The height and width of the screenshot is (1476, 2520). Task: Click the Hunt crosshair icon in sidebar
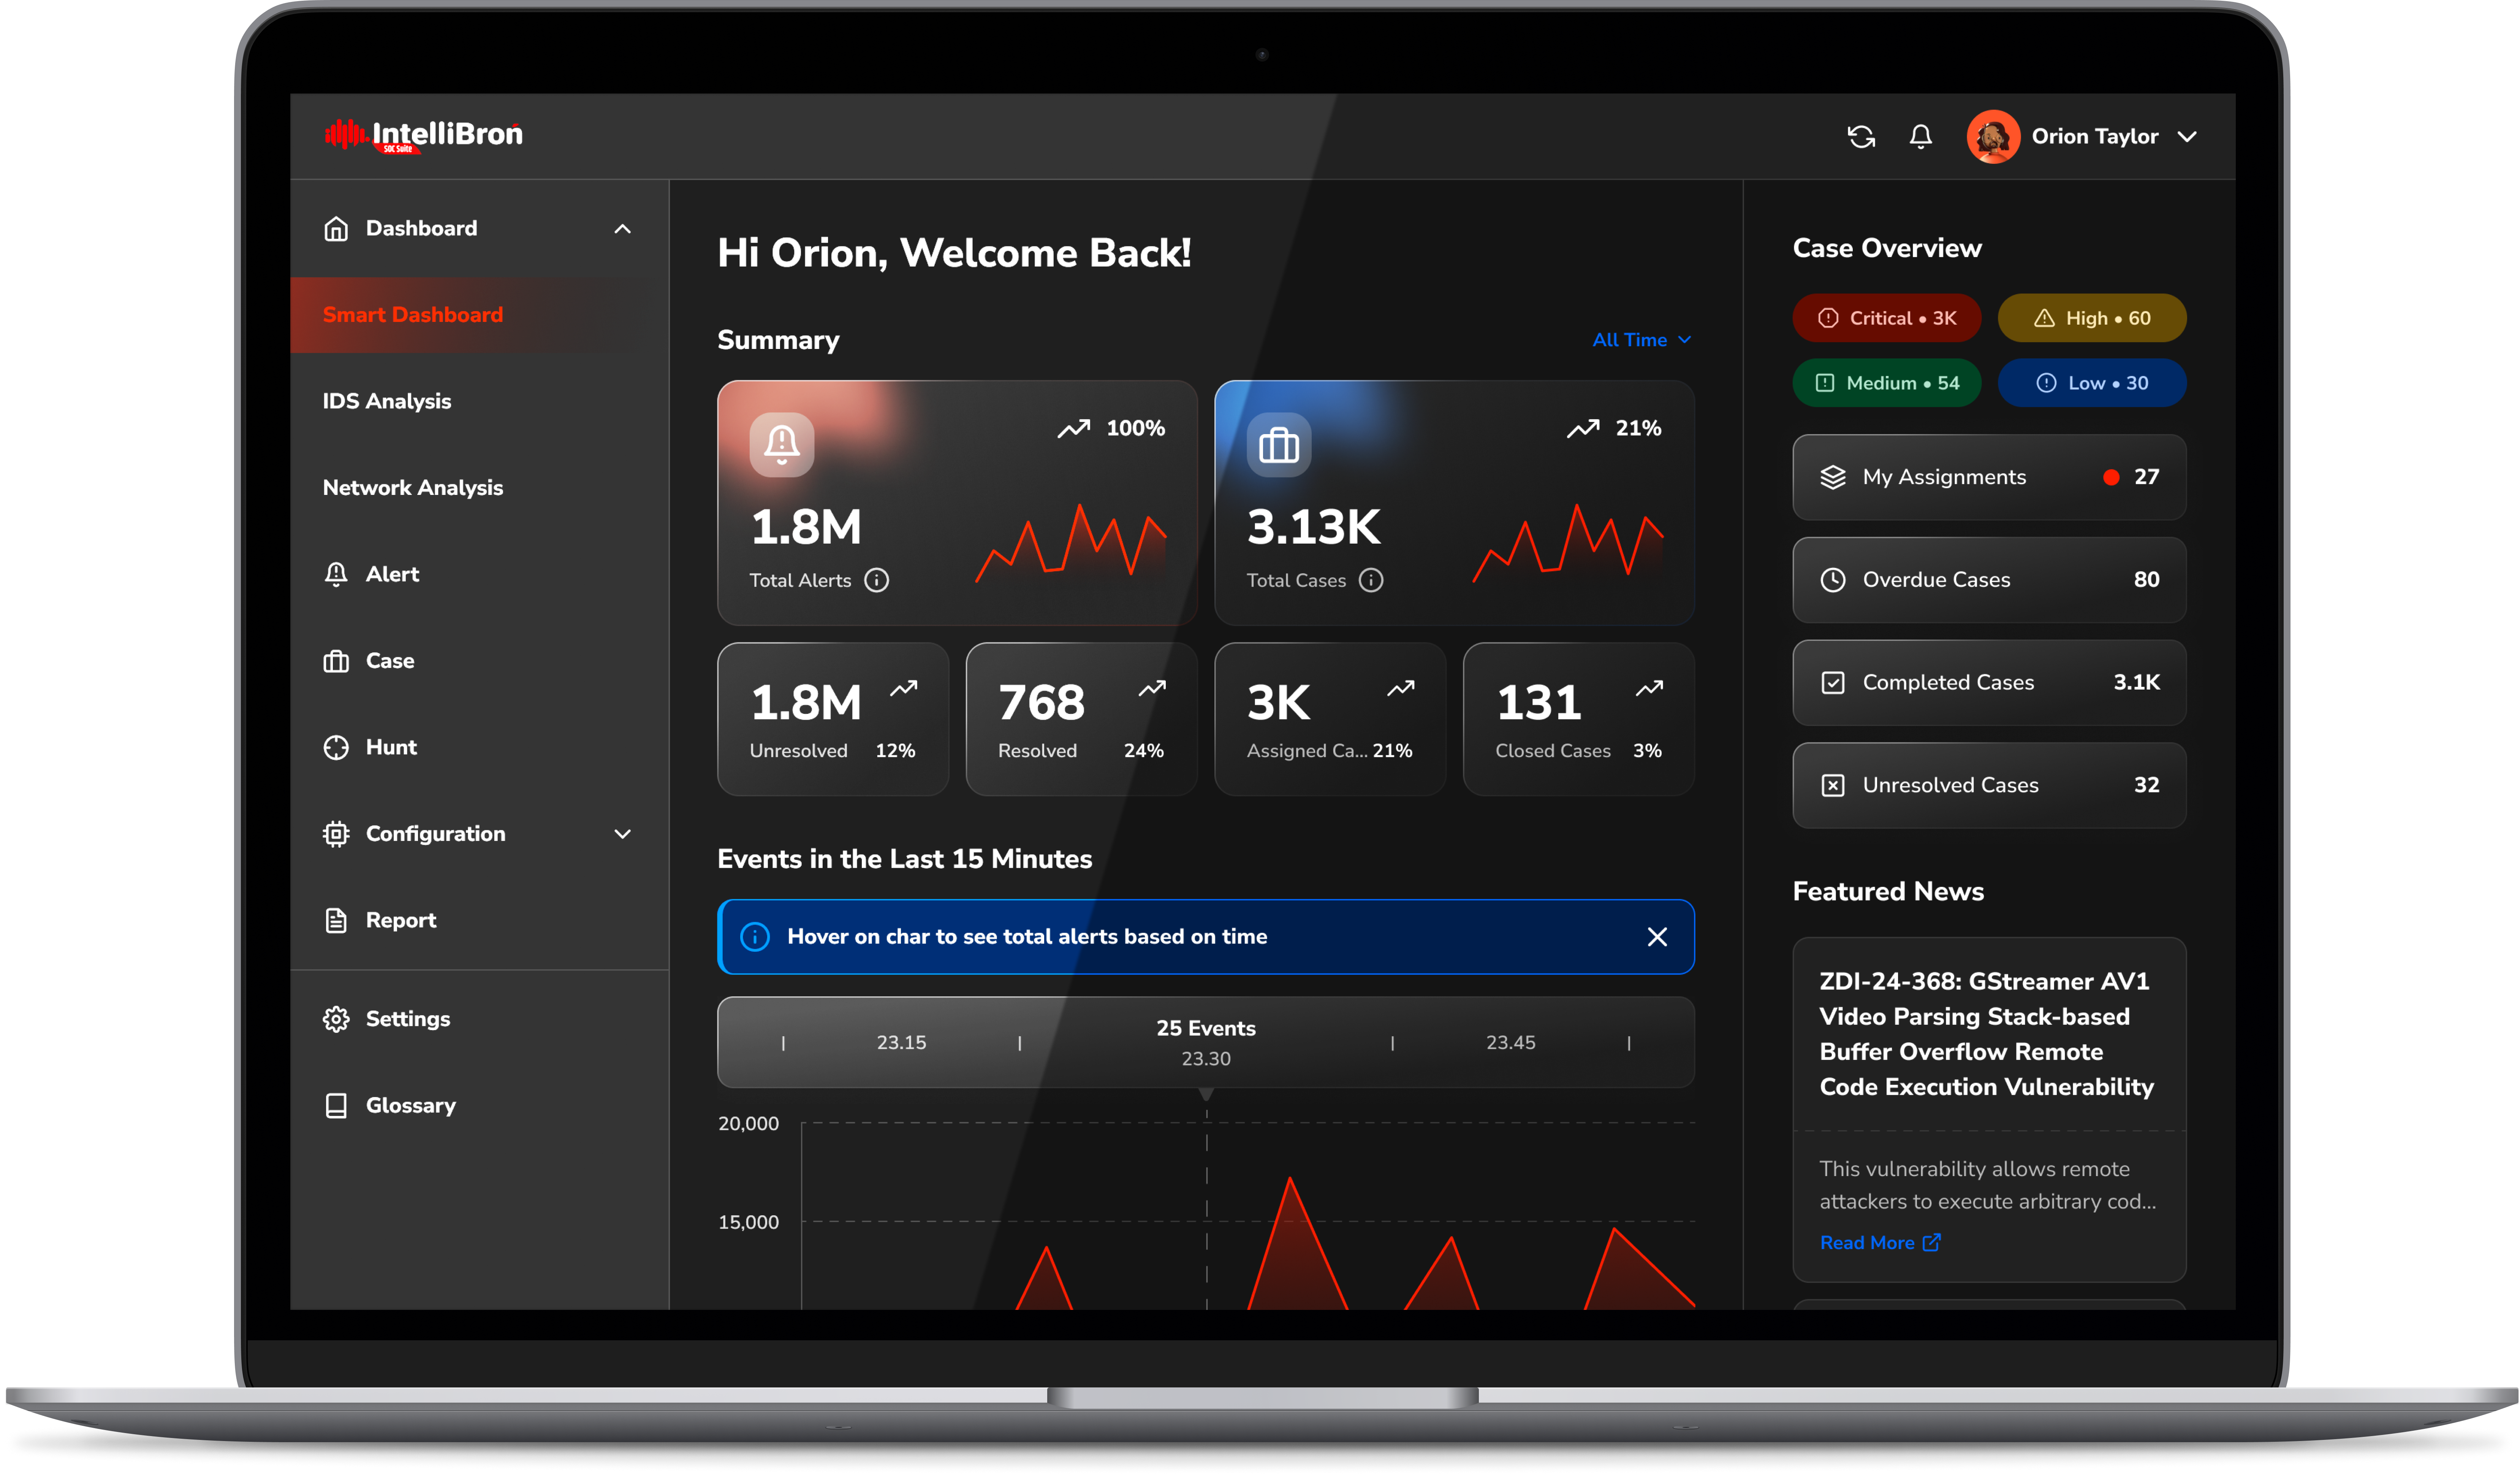click(336, 748)
